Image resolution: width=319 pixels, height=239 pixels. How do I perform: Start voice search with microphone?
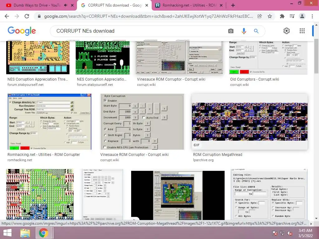244,31
